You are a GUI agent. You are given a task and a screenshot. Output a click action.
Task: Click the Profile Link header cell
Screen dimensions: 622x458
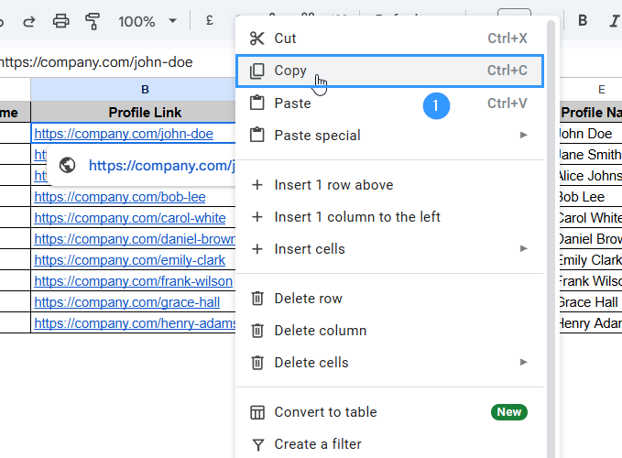[x=134, y=113]
